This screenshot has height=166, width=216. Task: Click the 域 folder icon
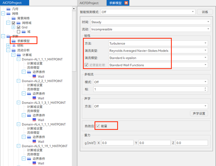point(23,32)
